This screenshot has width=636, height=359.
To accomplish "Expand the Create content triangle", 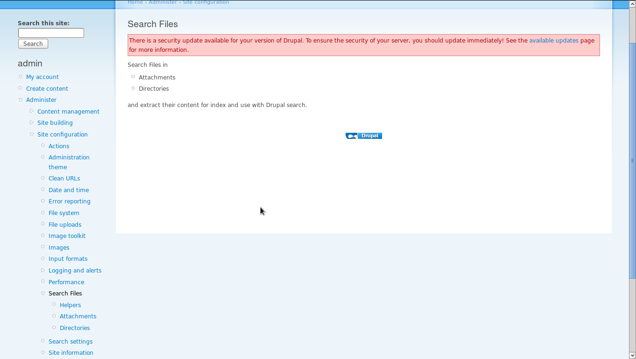I will pos(21,88).
